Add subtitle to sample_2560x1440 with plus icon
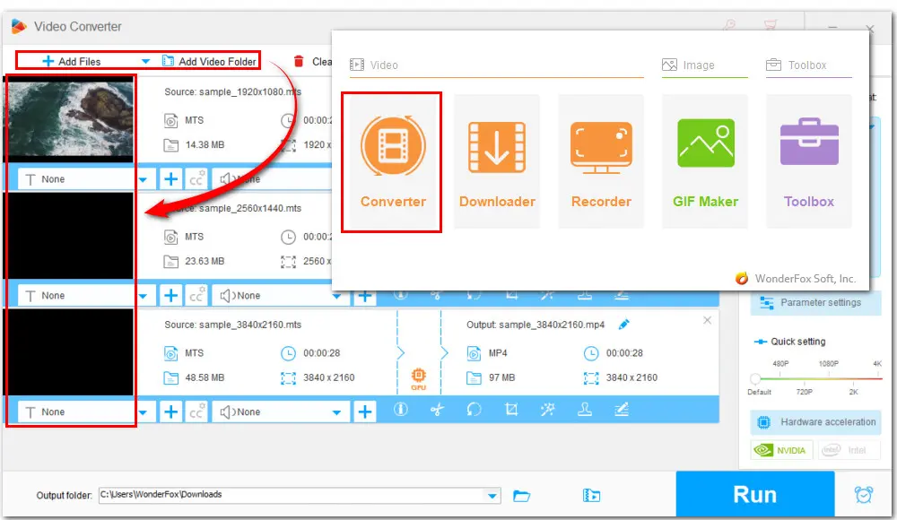Image resolution: width=897 pixels, height=520 pixels. coord(170,295)
